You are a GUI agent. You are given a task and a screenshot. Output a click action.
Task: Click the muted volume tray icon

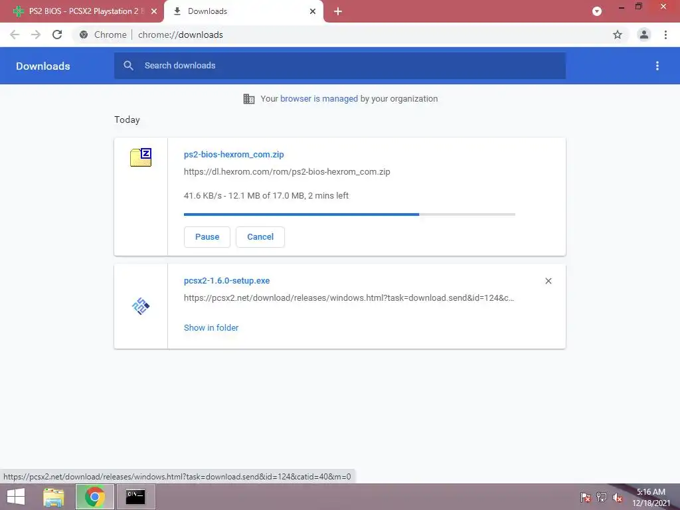617,497
